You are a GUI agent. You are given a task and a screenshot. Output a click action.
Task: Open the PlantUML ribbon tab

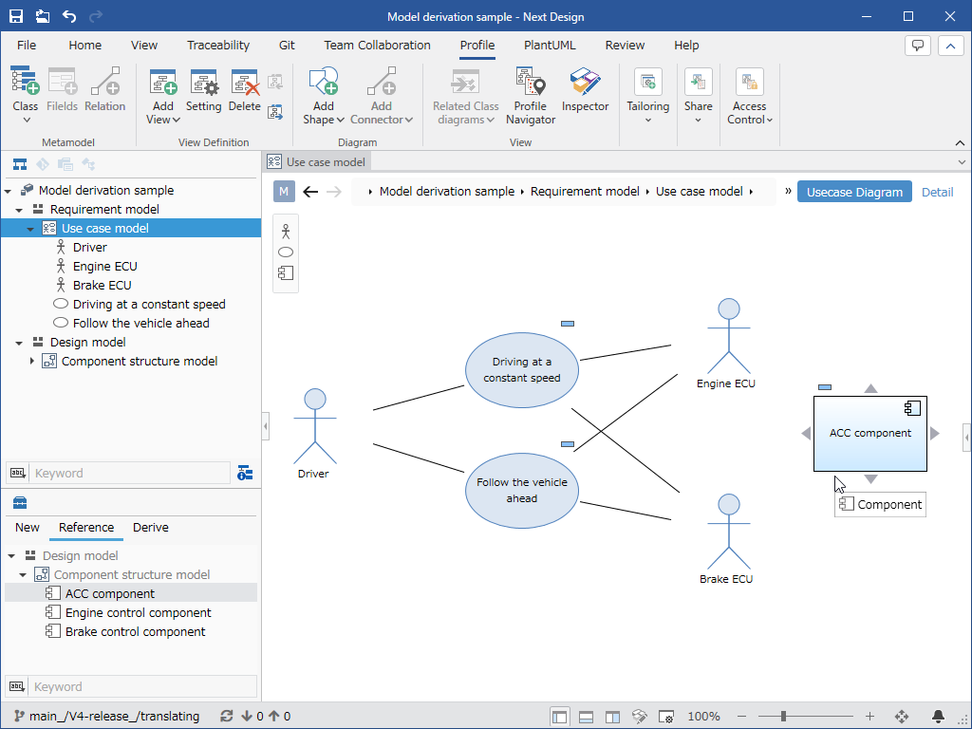click(x=550, y=45)
